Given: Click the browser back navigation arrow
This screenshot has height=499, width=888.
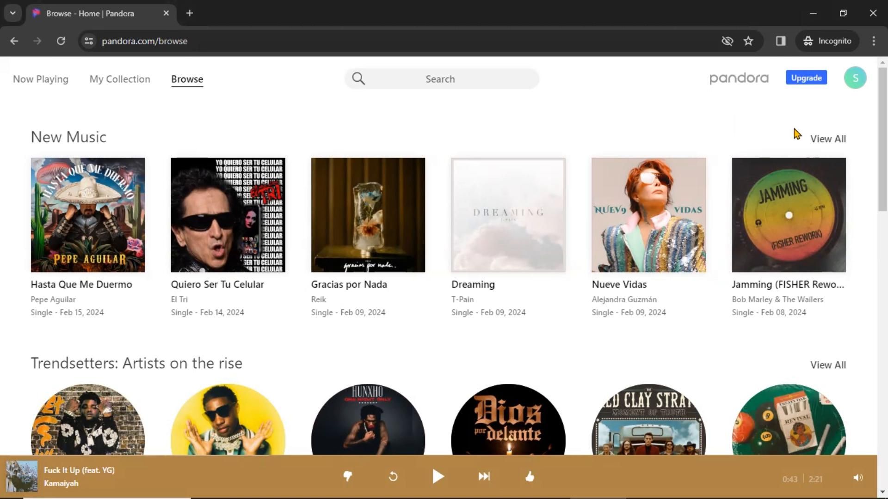Looking at the screenshot, I should click(14, 41).
